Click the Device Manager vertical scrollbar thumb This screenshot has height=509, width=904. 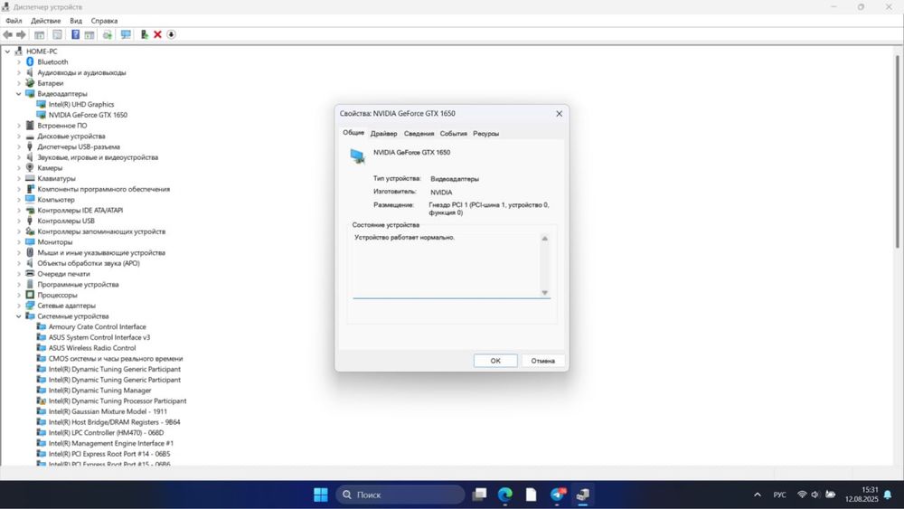tap(897, 151)
